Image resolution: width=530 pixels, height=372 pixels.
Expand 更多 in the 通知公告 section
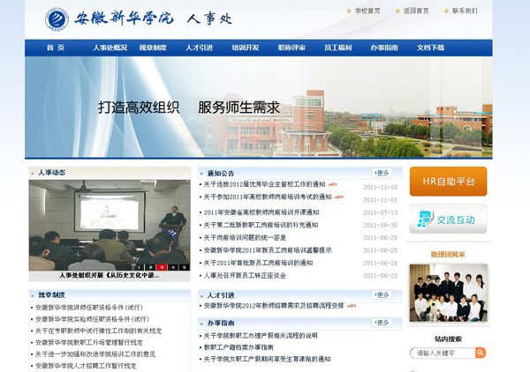pyautogui.click(x=382, y=173)
